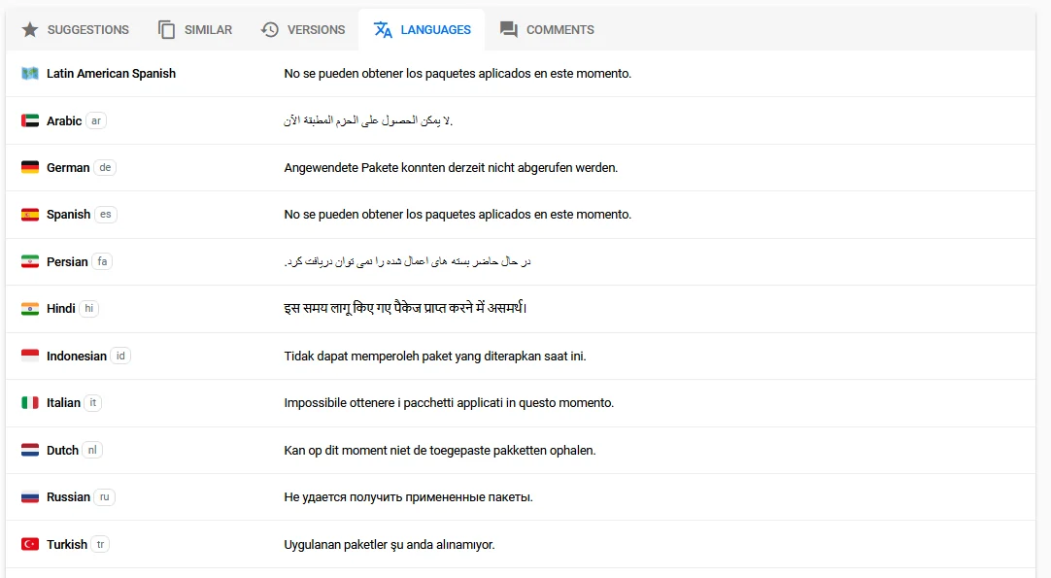The image size is (1051, 578).
Task: Select the Persian translation row
Action: point(525,261)
